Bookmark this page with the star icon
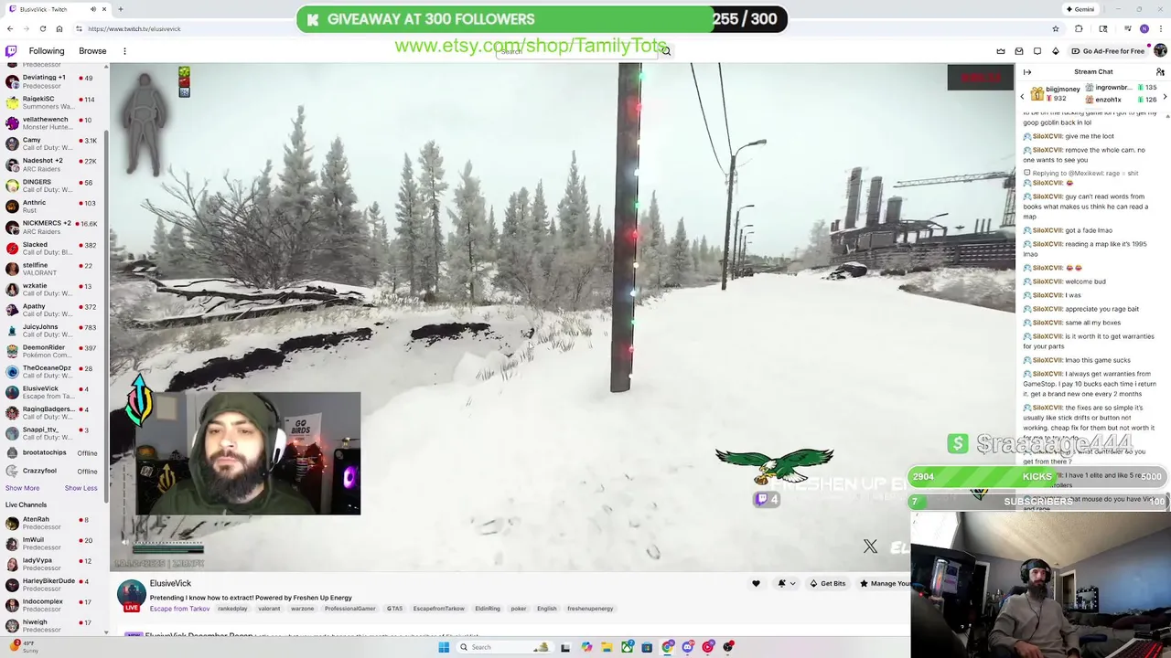Viewport: 1171px width, 658px height. coord(1055,29)
